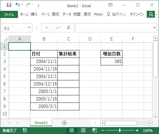Undo the last action
Viewport: 159px width, 134px height.
(x=18, y=5)
